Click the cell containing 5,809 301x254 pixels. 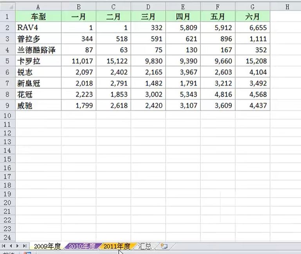point(183,28)
